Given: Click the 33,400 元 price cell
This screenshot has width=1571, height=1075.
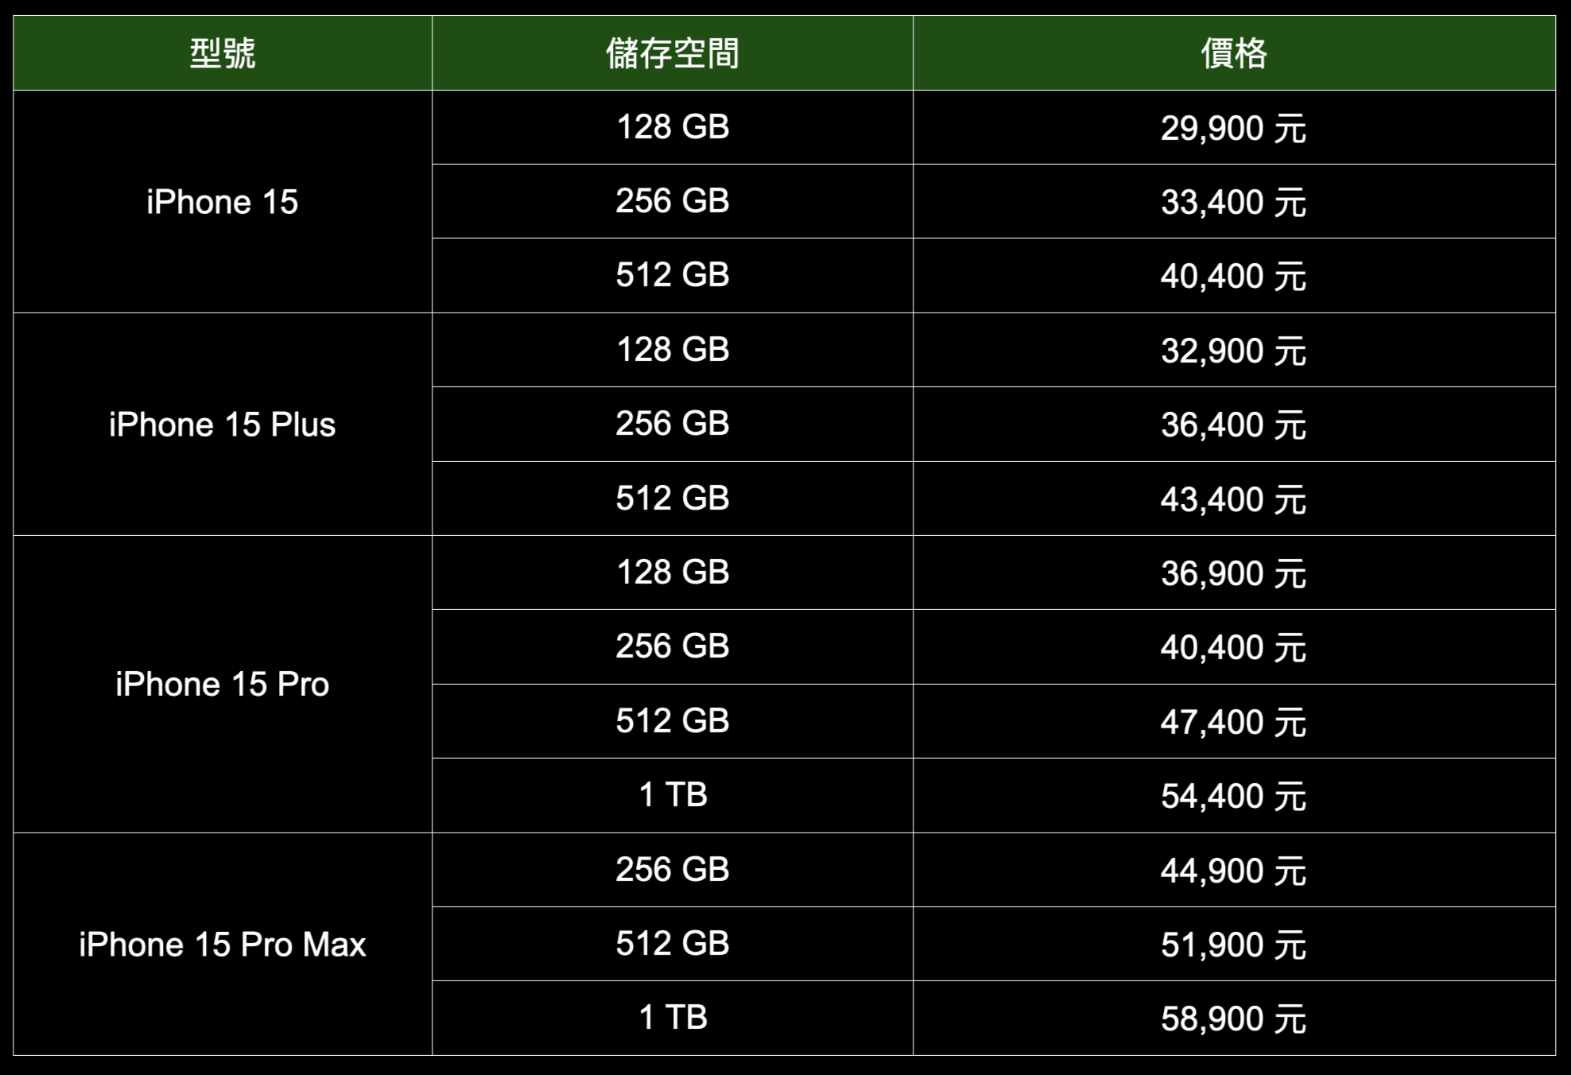Looking at the screenshot, I should [1234, 202].
